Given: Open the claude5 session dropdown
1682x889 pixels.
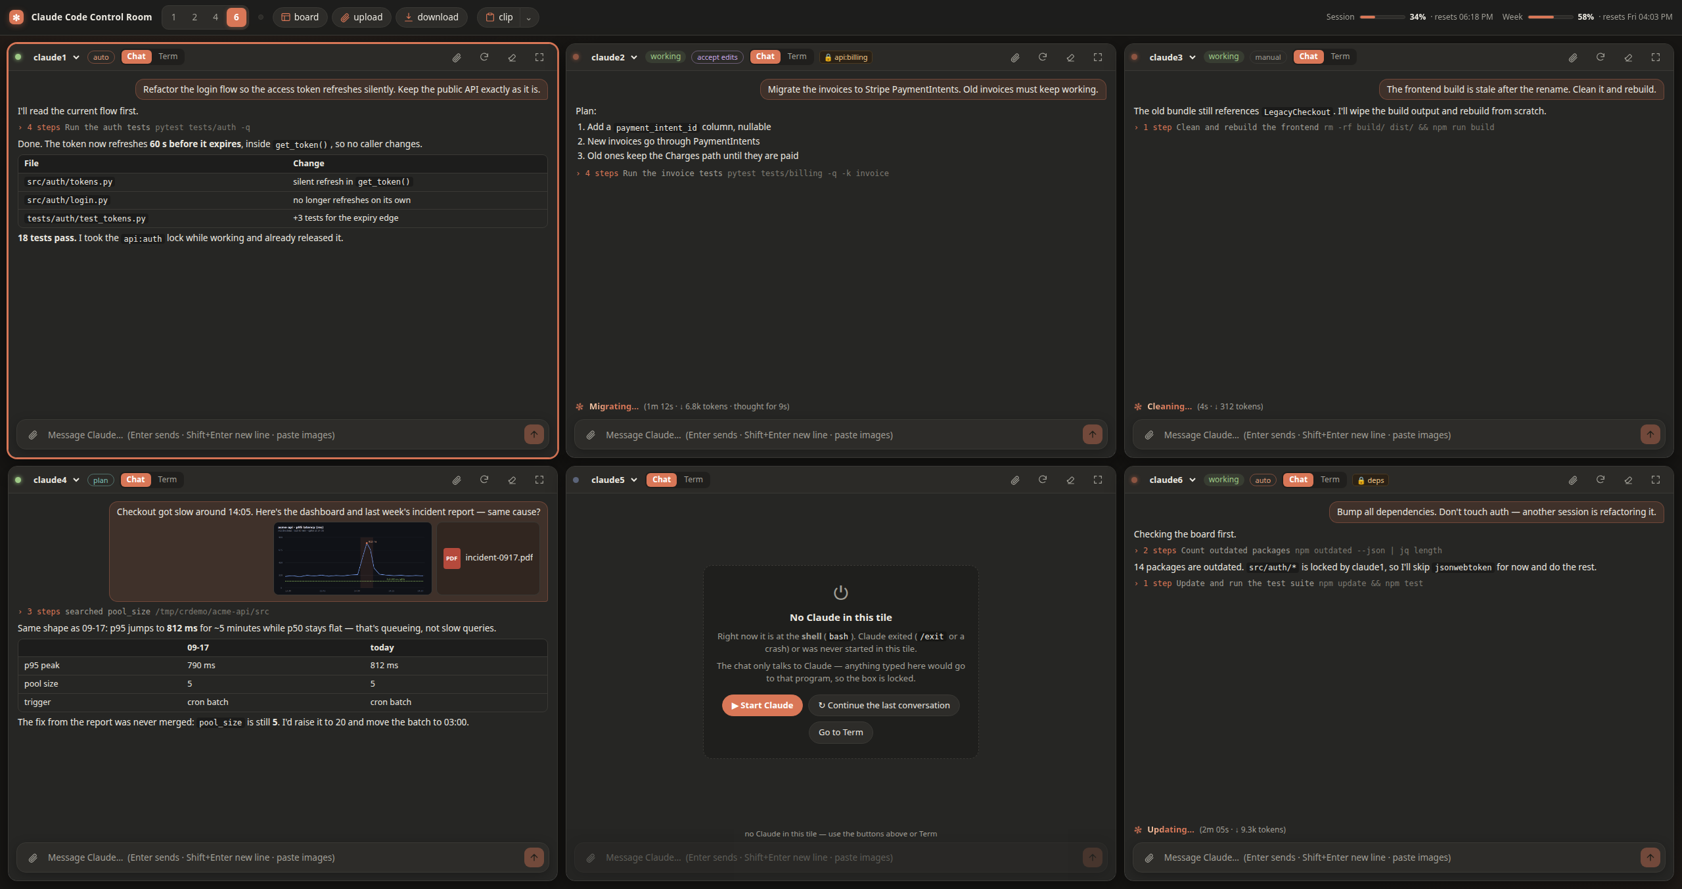Looking at the screenshot, I should tap(614, 480).
